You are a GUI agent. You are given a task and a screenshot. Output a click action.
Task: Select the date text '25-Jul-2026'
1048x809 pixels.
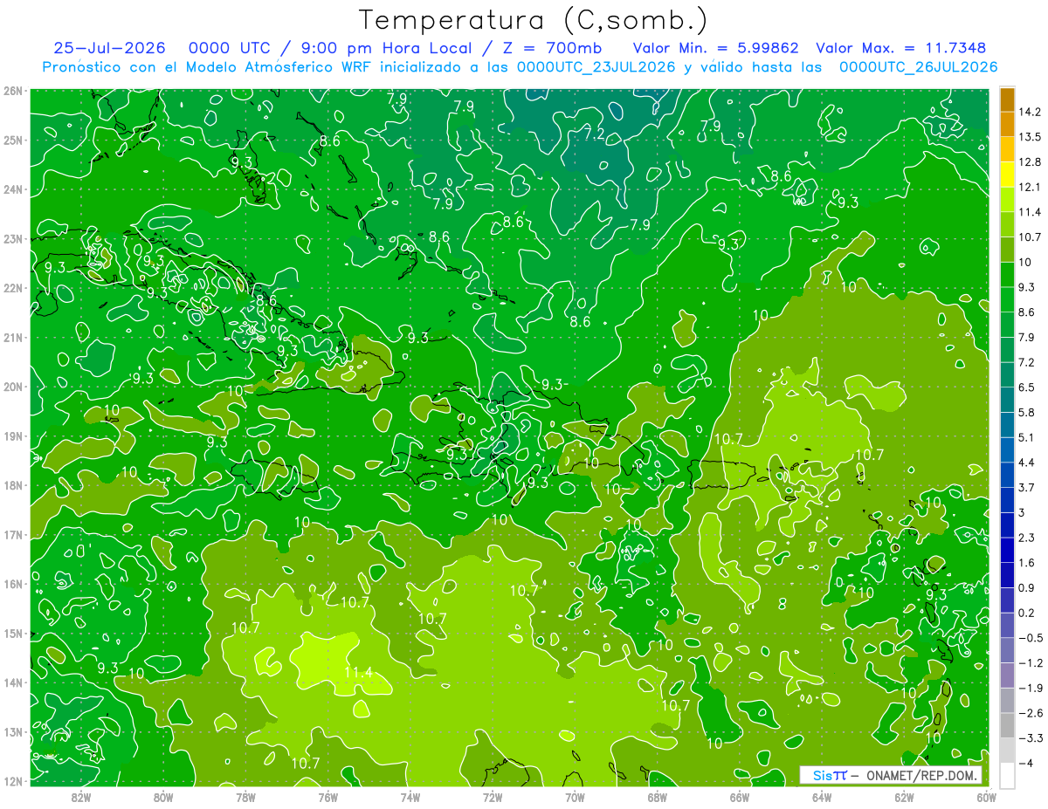tap(109, 48)
